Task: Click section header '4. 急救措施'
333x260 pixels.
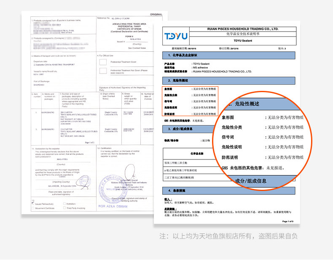Action: point(229,191)
